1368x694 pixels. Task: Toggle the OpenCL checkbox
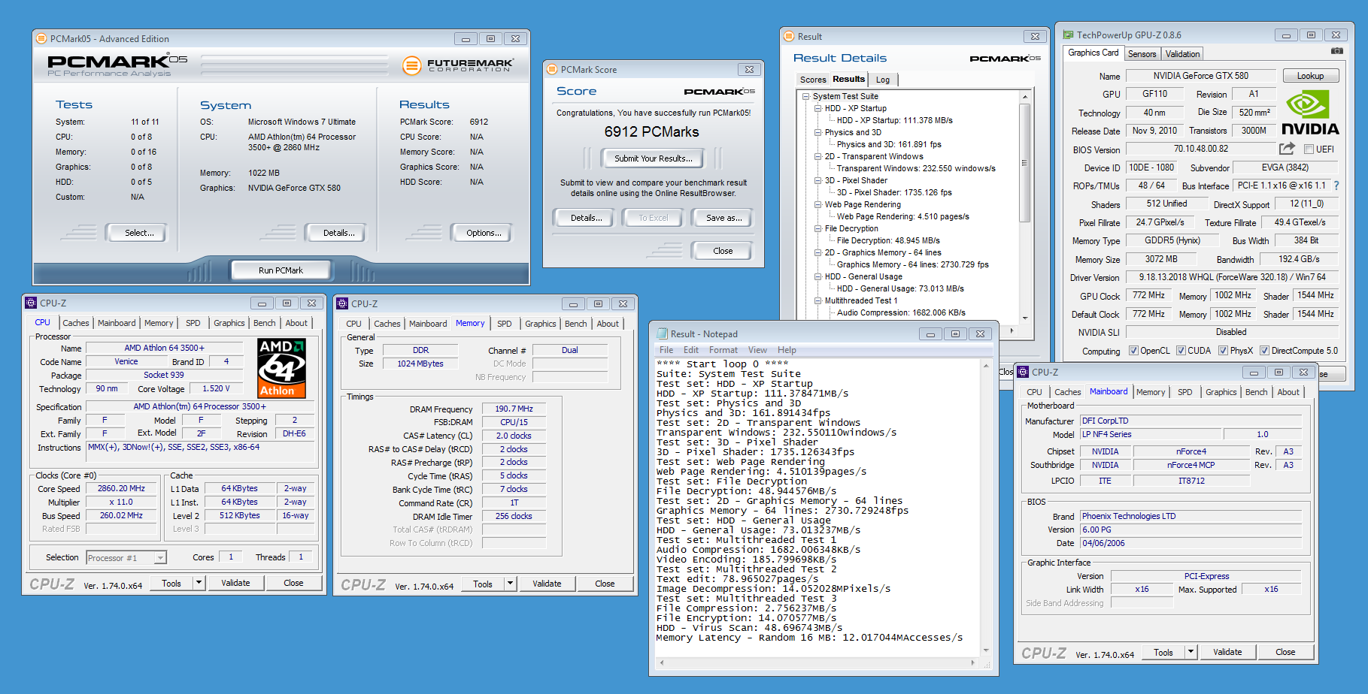pos(1133,351)
